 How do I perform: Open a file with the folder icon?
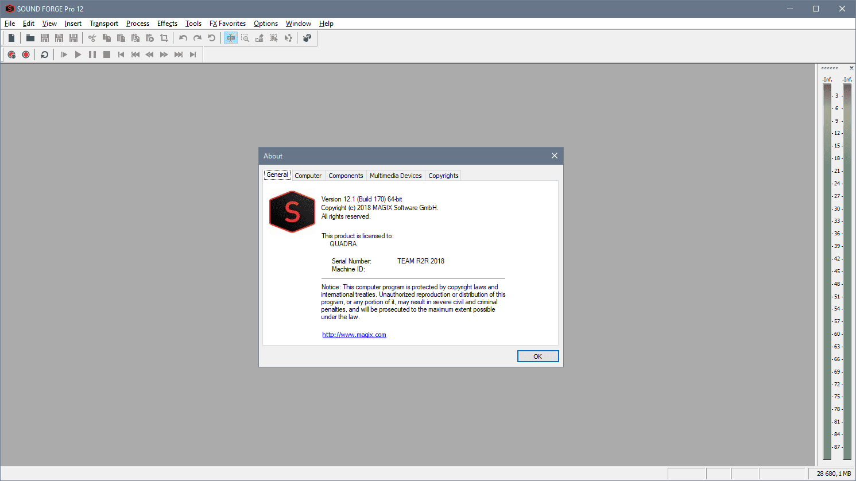coord(30,38)
